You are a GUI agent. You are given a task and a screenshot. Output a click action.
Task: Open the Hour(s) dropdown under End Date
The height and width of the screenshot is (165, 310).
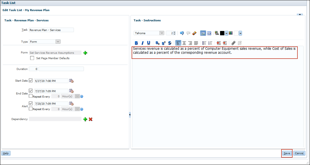pyautogui.click(x=77, y=96)
